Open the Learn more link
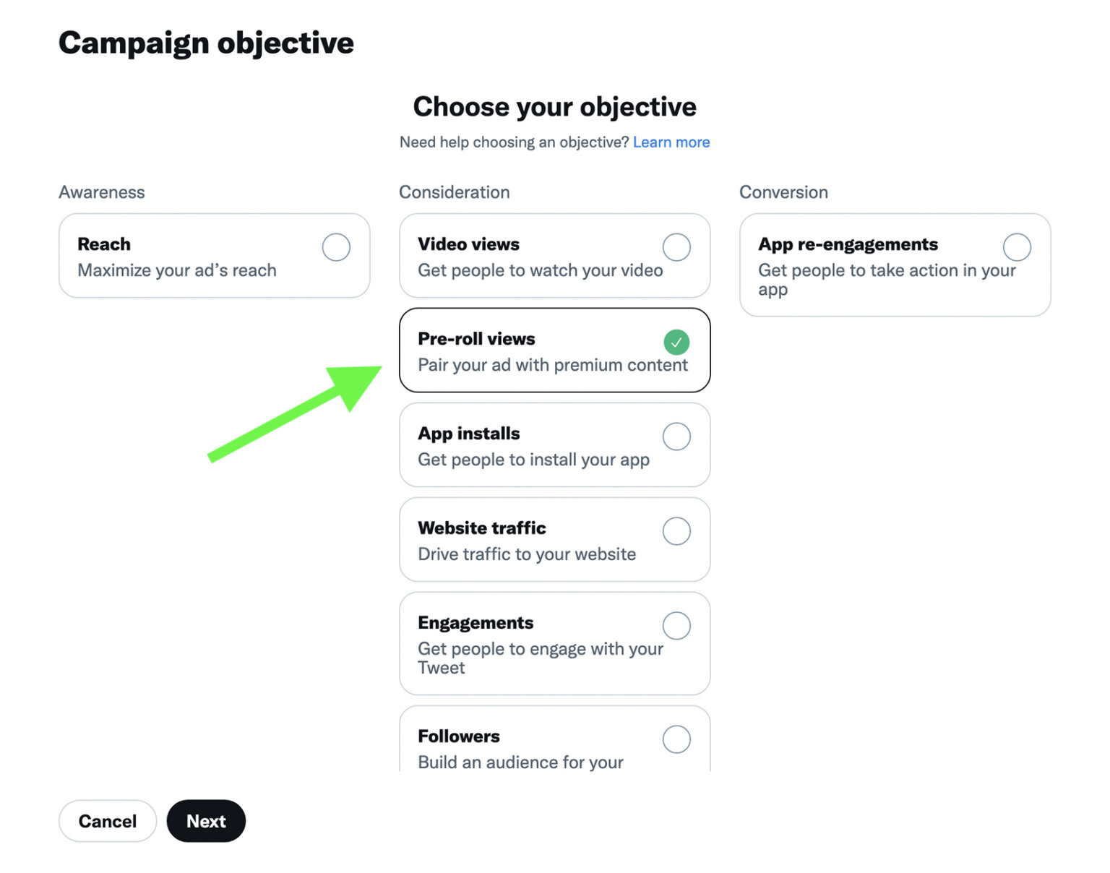 (x=671, y=142)
